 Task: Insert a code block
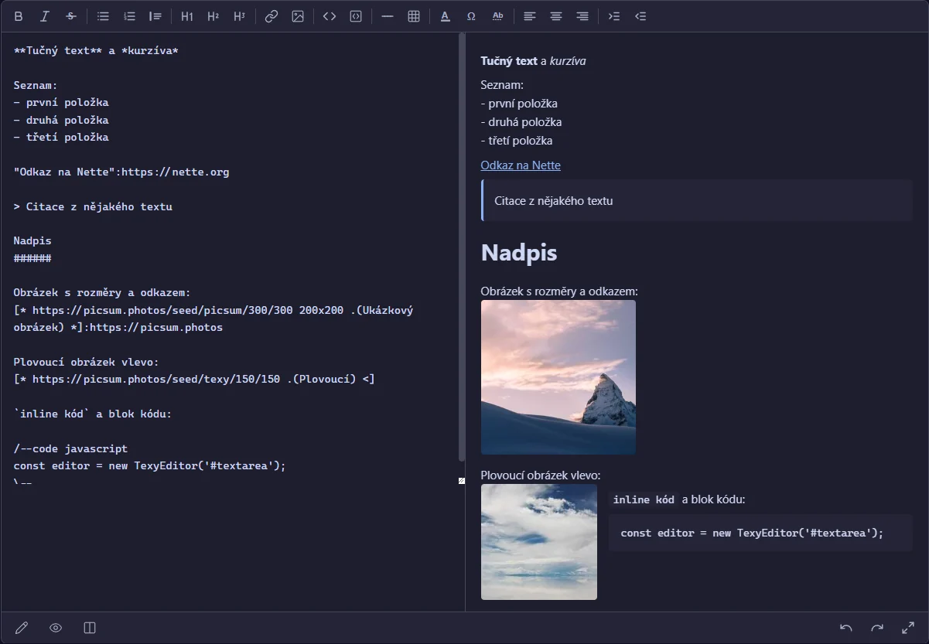[x=356, y=16]
